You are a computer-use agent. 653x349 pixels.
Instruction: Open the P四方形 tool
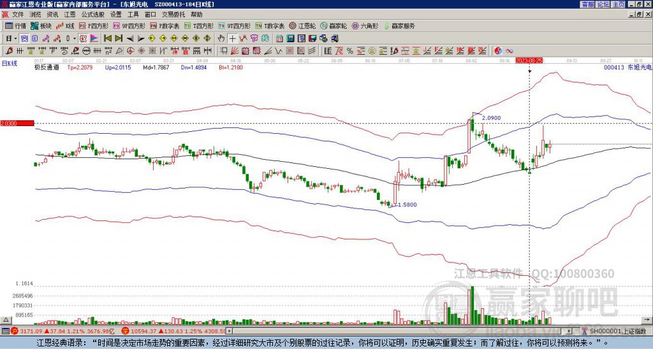[94, 25]
